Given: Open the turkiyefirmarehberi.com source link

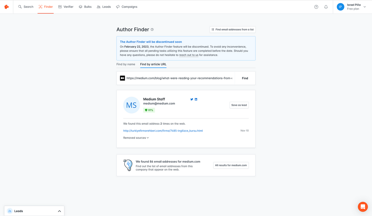Looking at the screenshot, I should [x=163, y=131].
